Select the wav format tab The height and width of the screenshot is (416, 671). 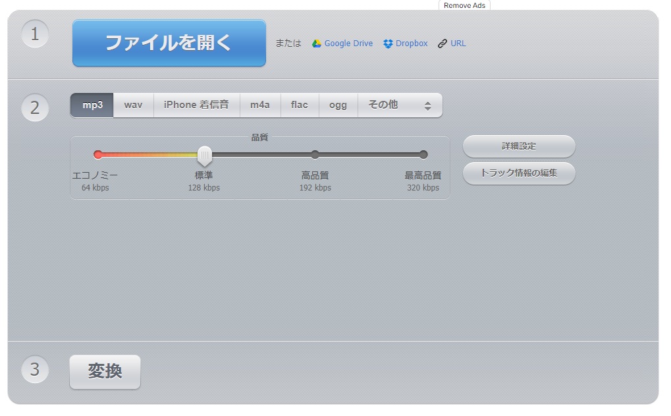[133, 105]
